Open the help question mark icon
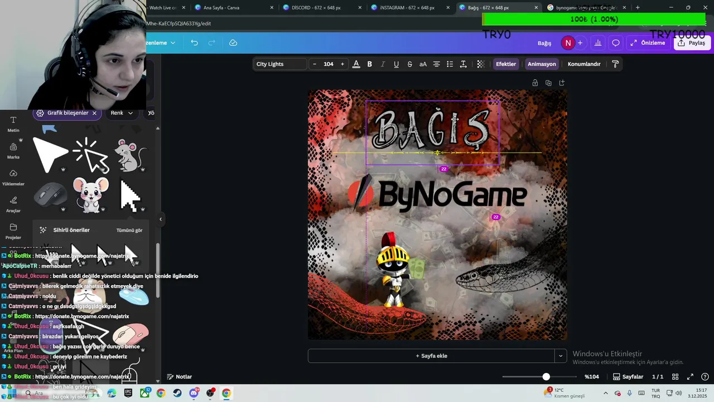The width and height of the screenshot is (714, 402). click(x=705, y=377)
